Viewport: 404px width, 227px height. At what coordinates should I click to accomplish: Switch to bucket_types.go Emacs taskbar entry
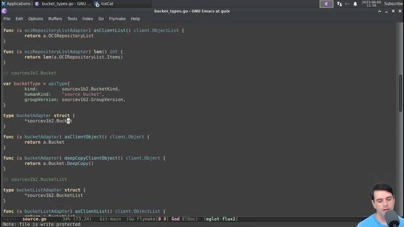click(x=63, y=4)
